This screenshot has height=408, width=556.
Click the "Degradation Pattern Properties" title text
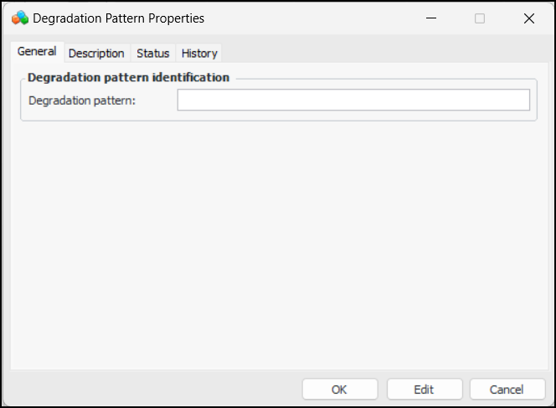click(118, 18)
